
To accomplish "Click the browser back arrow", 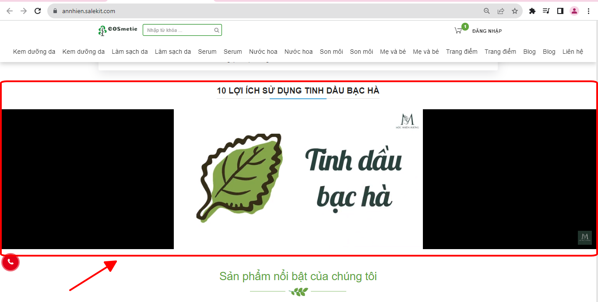I will (9, 11).
